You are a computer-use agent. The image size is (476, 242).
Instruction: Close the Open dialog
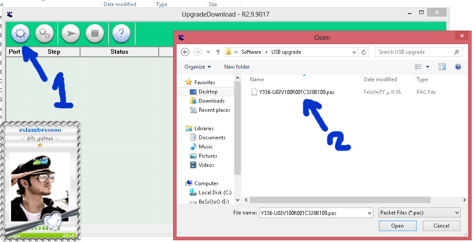point(462,36)
